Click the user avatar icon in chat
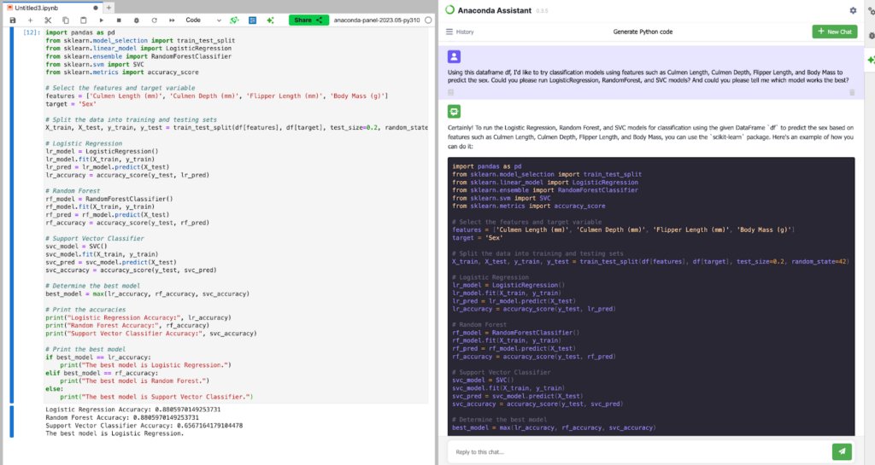Viewport: 875px width, 465px height. click(x=454, y=56)
